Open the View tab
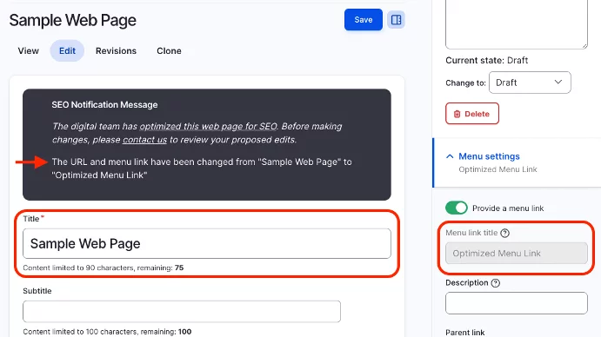The width and height of the screenshot is (601, 337). point(29,51)
